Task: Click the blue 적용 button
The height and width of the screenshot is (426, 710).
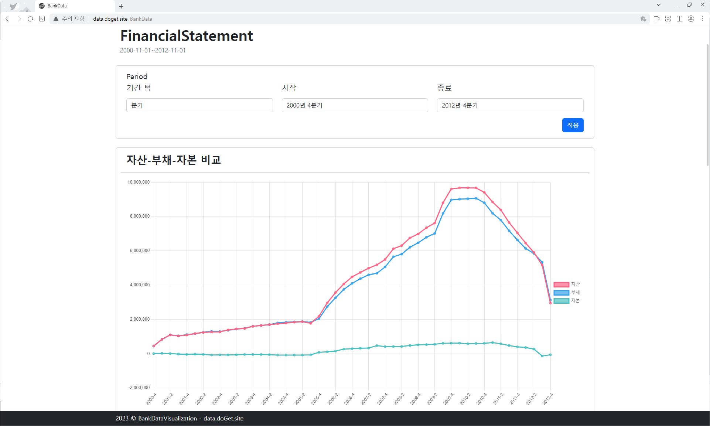Action: [573, 125]
